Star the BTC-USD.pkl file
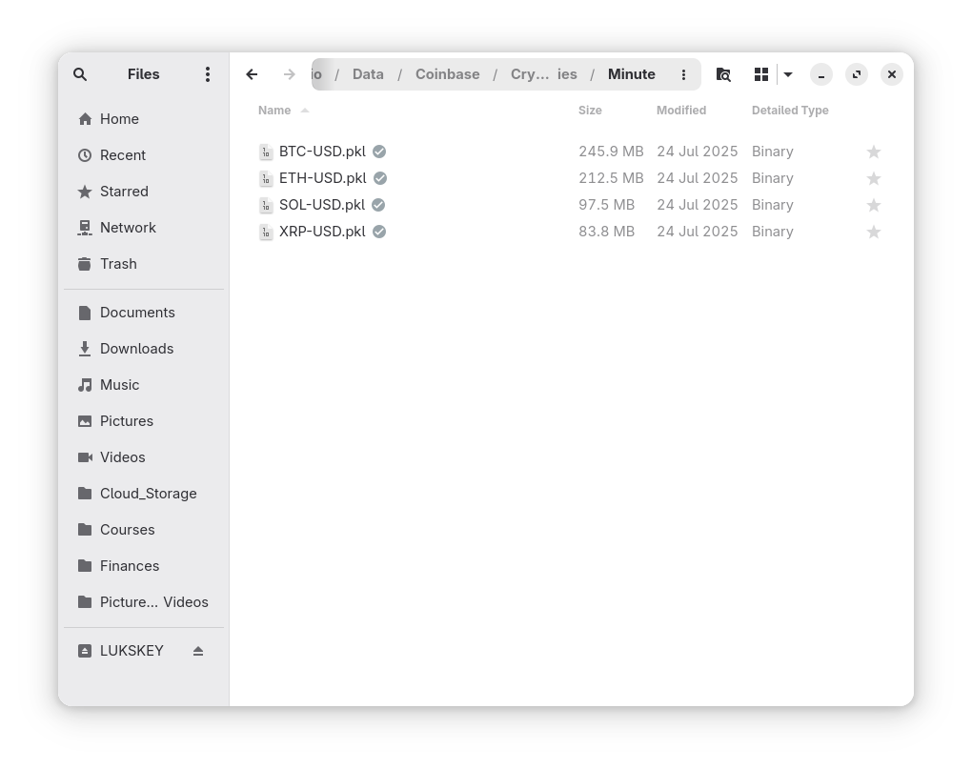Screen dimensions: 972x770 873,152
